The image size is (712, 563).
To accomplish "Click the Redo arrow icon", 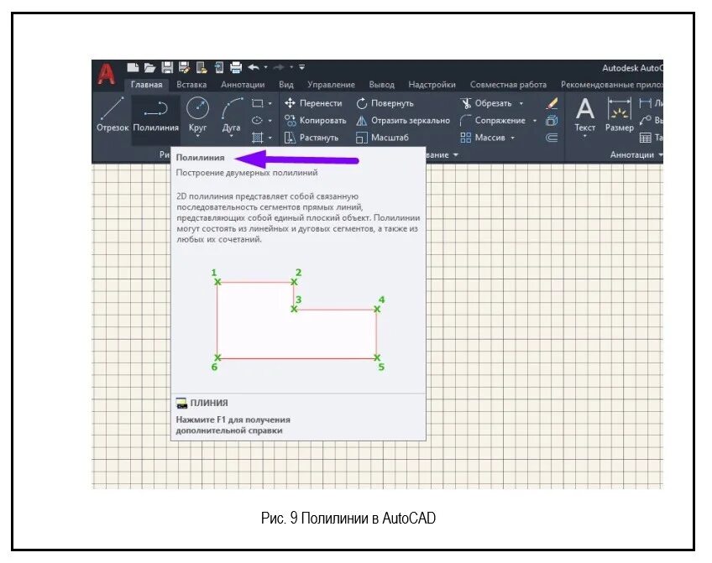I will (279, 68).
